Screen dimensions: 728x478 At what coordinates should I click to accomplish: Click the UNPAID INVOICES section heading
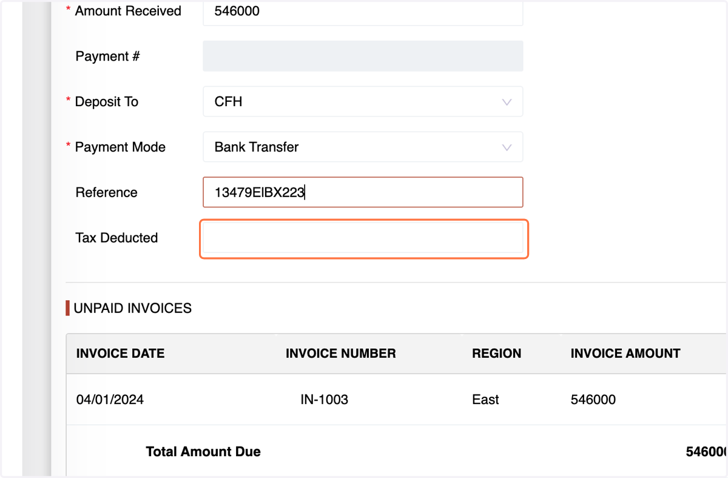132,308
